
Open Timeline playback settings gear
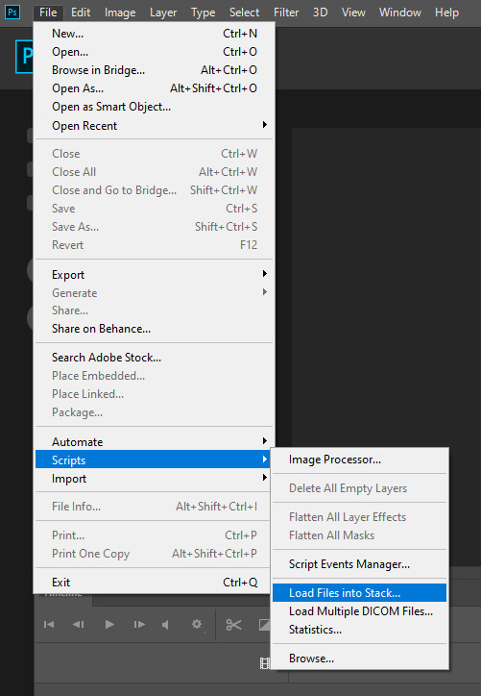point(197,625)
